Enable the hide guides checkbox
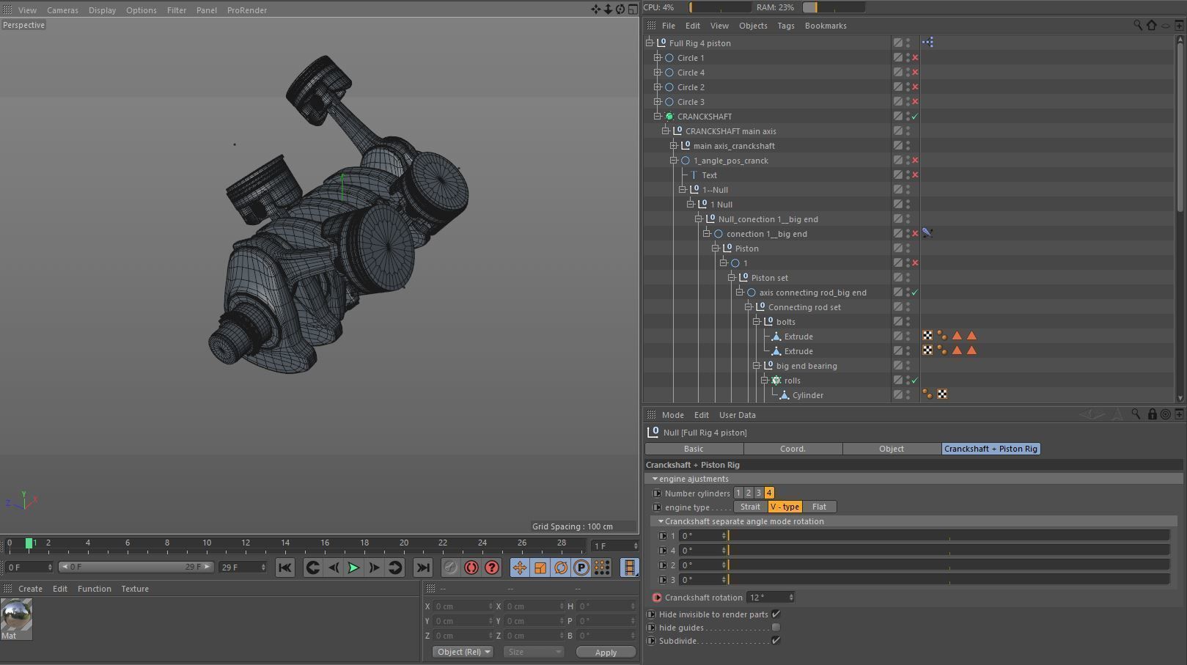 (776, 628)
